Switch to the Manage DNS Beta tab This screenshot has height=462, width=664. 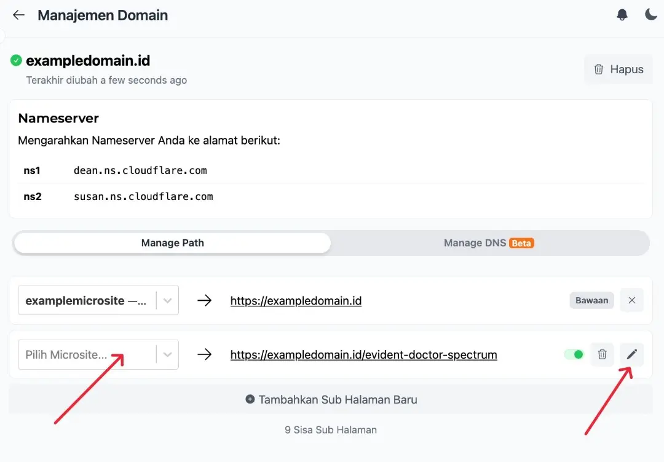[489, 243]
